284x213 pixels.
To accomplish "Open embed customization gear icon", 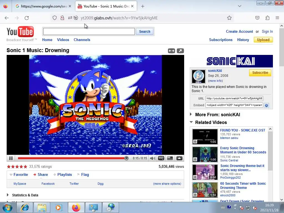I will [267, 105].
